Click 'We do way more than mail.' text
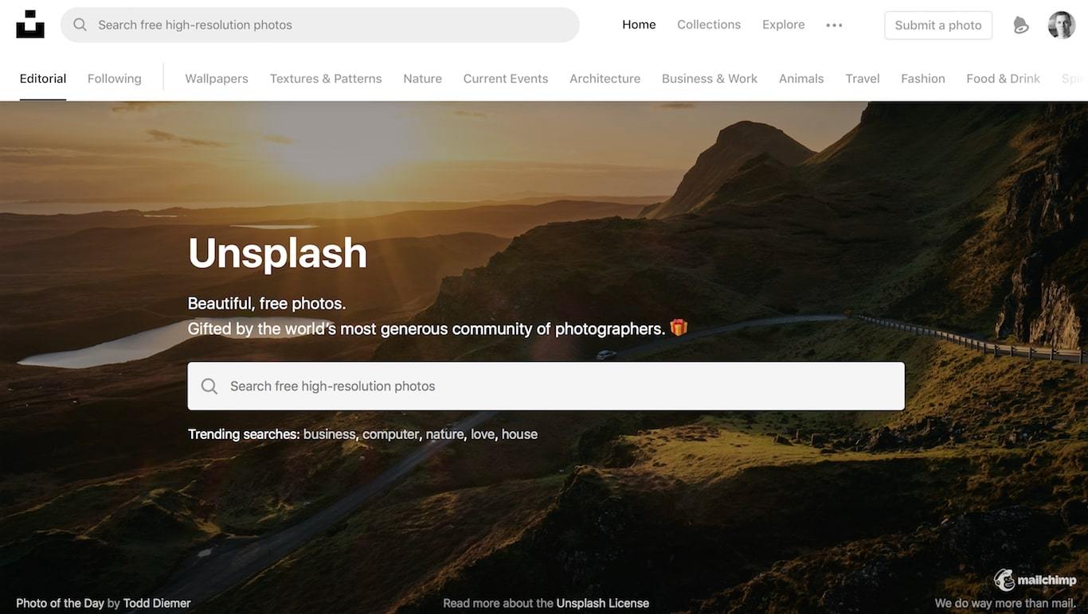Screen dimensions: 1088x614 1005,603
